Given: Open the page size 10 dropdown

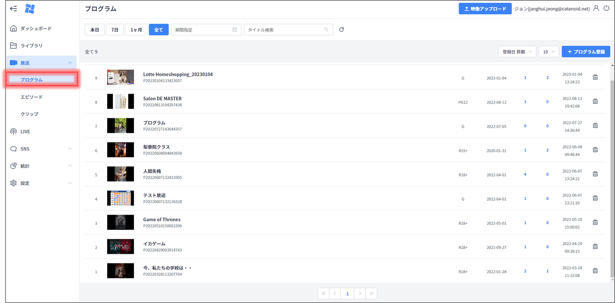Looking at the screenshot, I should [549, 52].
